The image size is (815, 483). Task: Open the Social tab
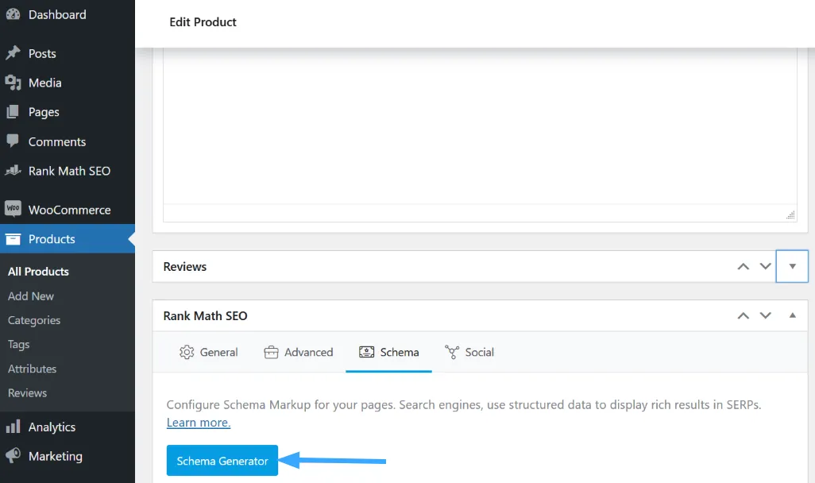(x=469, y=352)
